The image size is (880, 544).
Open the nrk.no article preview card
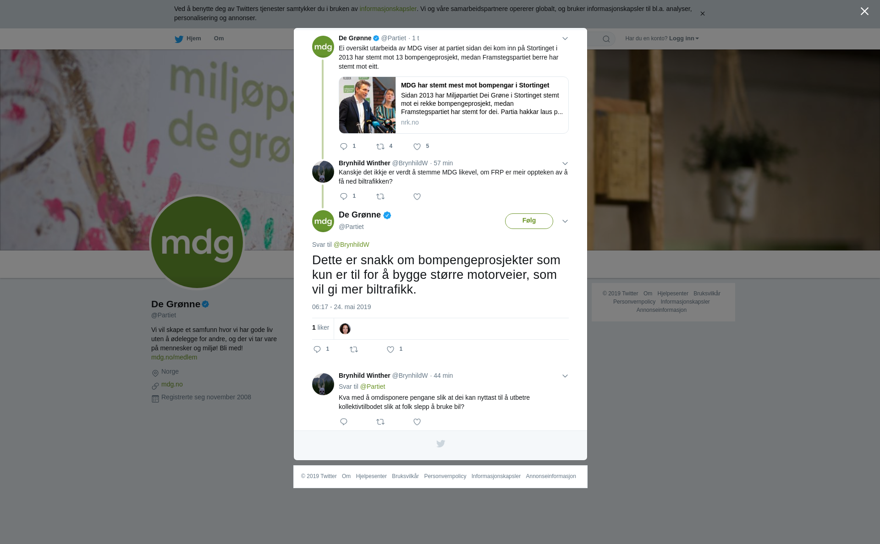tap(454, 105)
